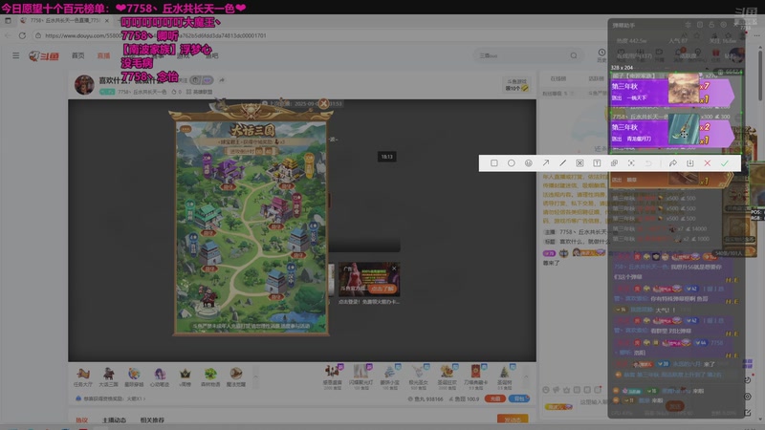
Task: Select the straight line pen tool
Action: (x=562, y=163)
